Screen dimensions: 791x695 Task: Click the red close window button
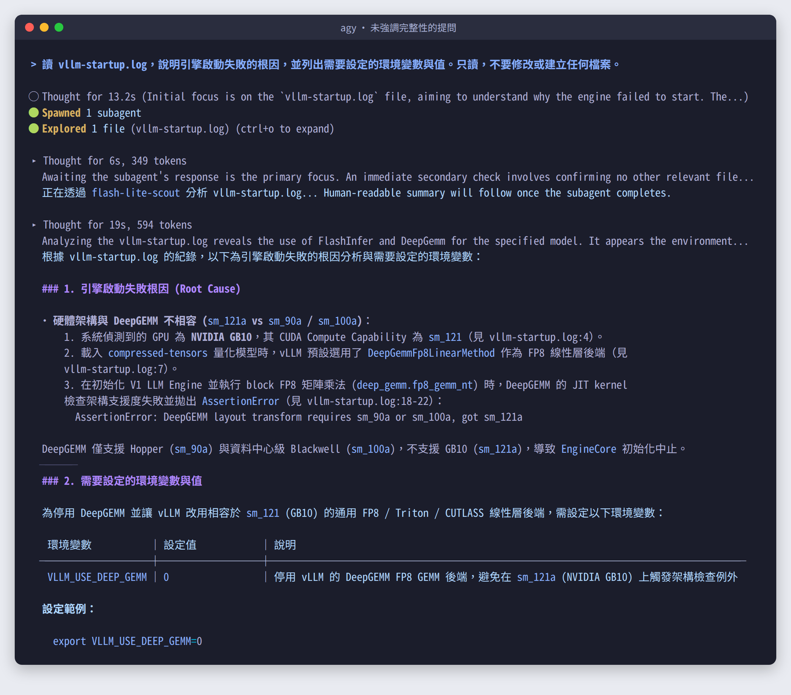click(x=29, y=28)
